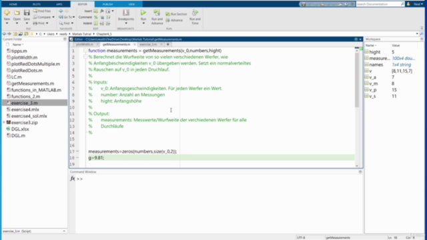The height and width of the screenshot is (240, 427).
Task: Open the Go To menu
Action: [67, 17]
